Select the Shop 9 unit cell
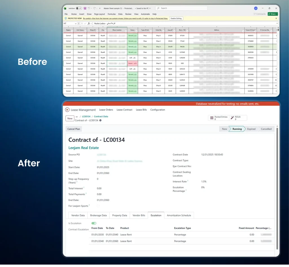 [158, 91]
